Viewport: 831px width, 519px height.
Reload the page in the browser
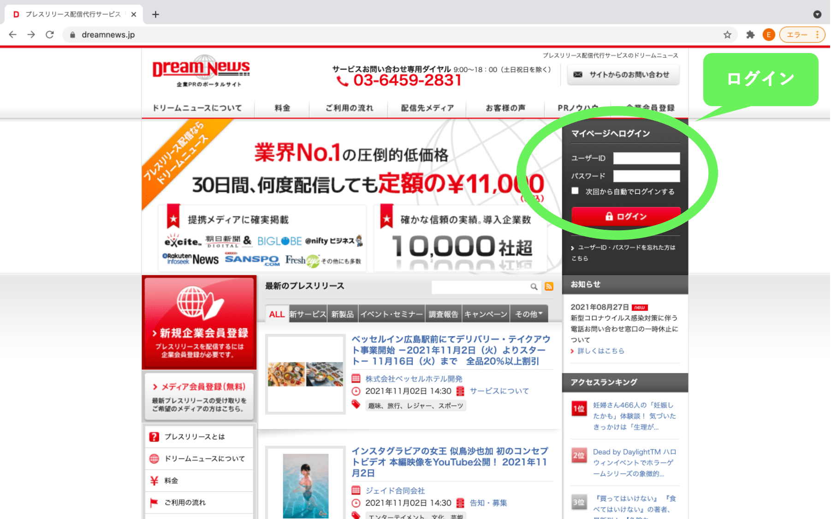(50, 35)
